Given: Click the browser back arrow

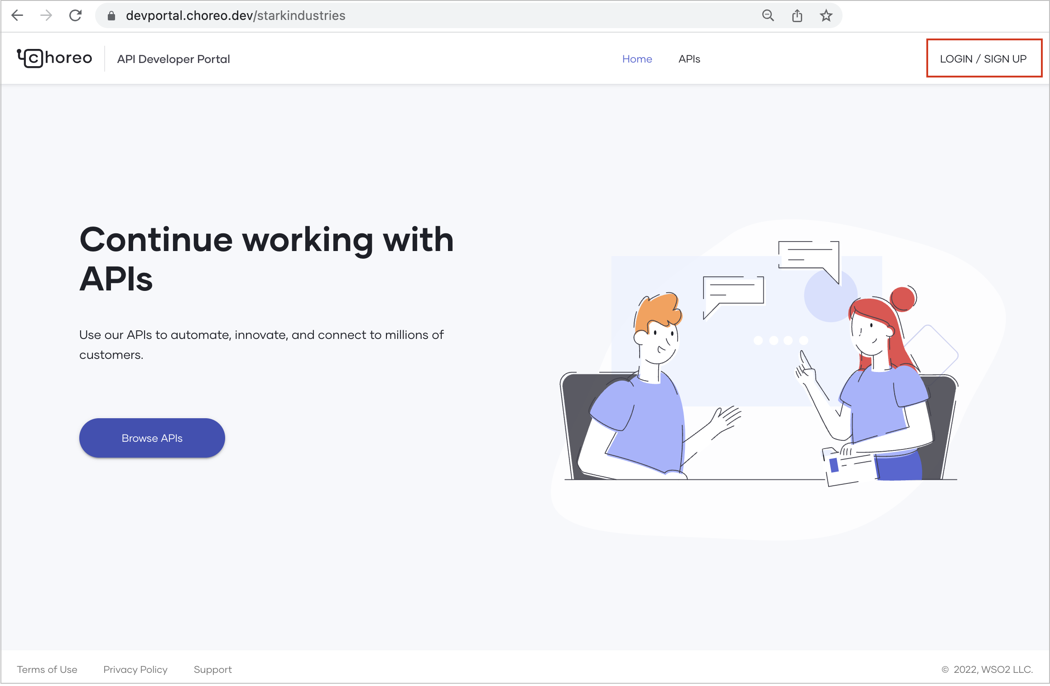Looking at the screenshot, I should click(17, 15).
